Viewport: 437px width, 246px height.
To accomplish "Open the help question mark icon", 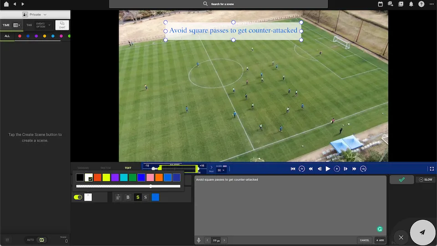I will (422, 4).
